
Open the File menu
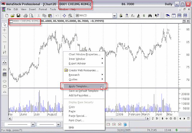coord(9,9)
